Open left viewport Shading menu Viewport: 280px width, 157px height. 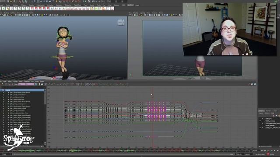point(6,13)
